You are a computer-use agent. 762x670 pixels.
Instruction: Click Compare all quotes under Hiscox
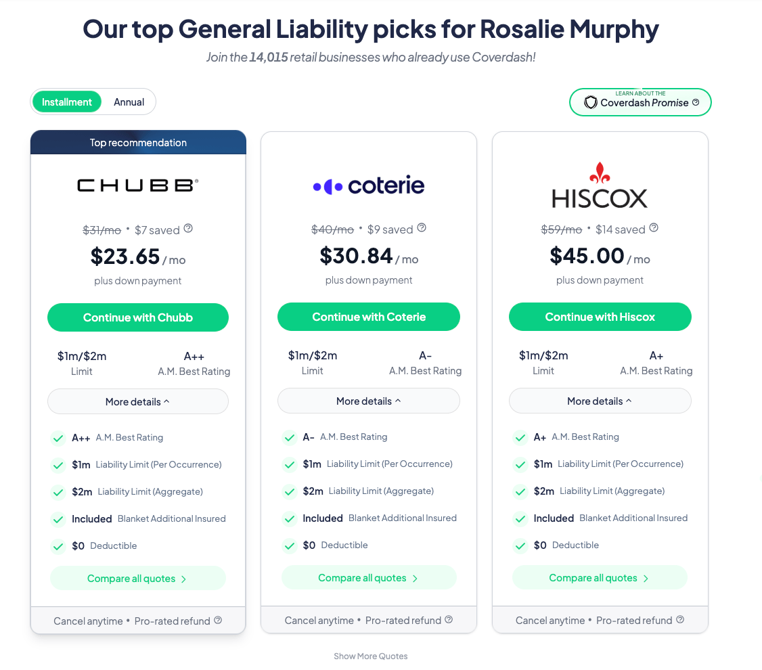(x=600, y=578)
